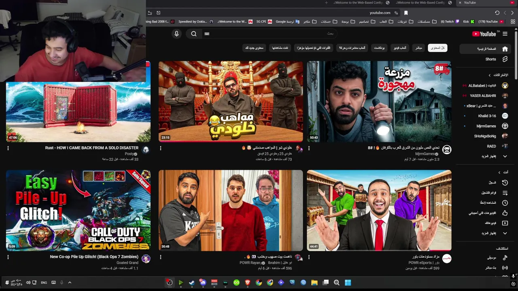Open Windows Start button in taskbar
Viewport: 518px width, 291px height.
point(348,283)
